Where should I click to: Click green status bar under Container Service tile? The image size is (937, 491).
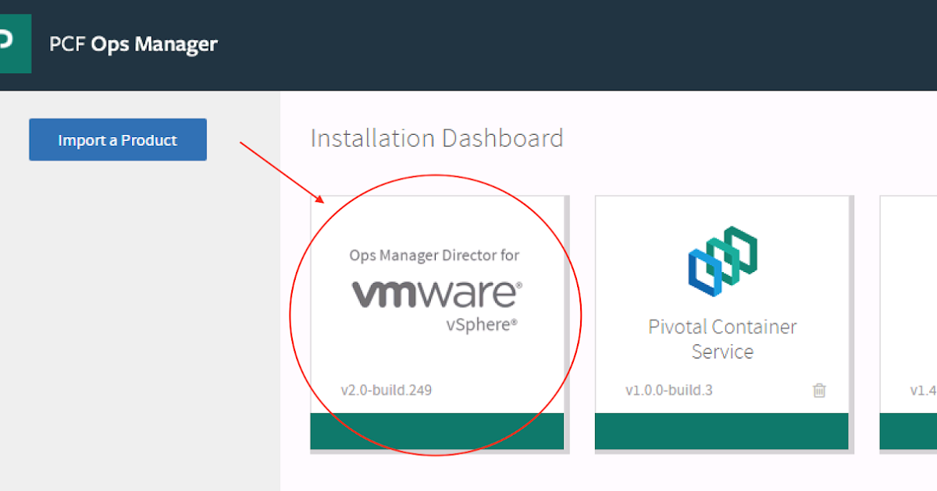(x=721, y=431)
